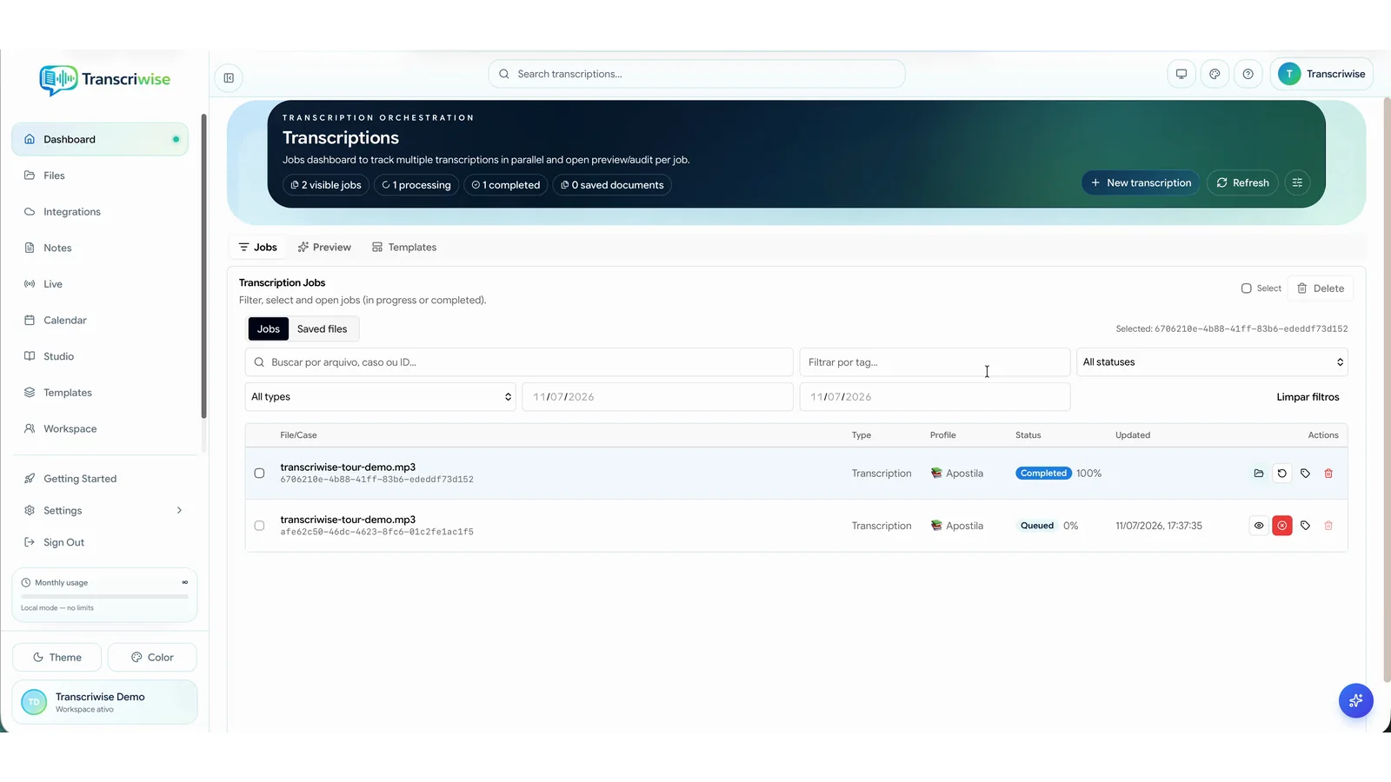
Task: Cancel red icon for the Queued job
Action: pos(1281,526)
